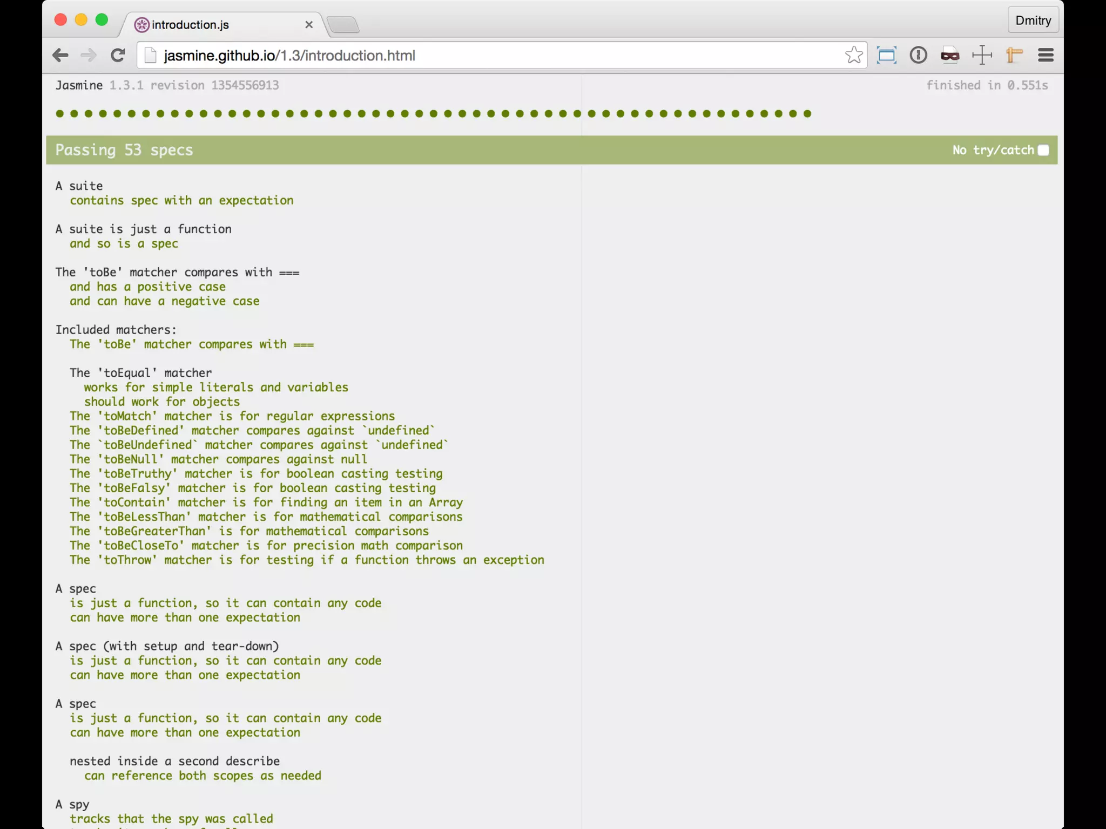The height and width of the screenshot is (829, 1106).
Task: Close the introduction.js tab
Action: click(309, 25)
